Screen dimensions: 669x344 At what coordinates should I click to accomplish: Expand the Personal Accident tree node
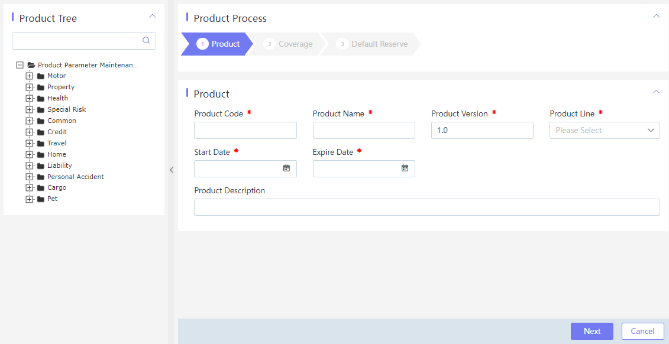point(29,177)
